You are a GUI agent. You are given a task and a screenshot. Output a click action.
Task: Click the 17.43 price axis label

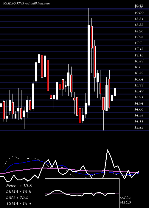(139, 49)
